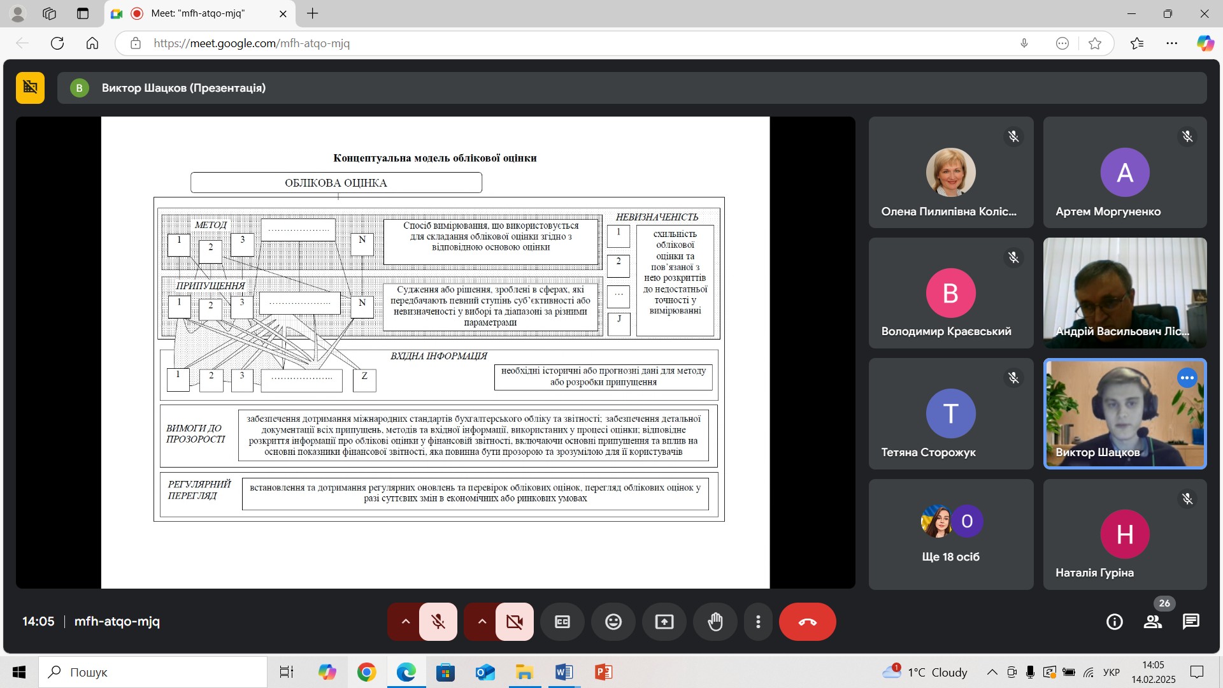Viewport: 1223px width, 688px height.
Task: Open Edge workspaces icon
Action: pyautogui.click(x=50, y=13)
